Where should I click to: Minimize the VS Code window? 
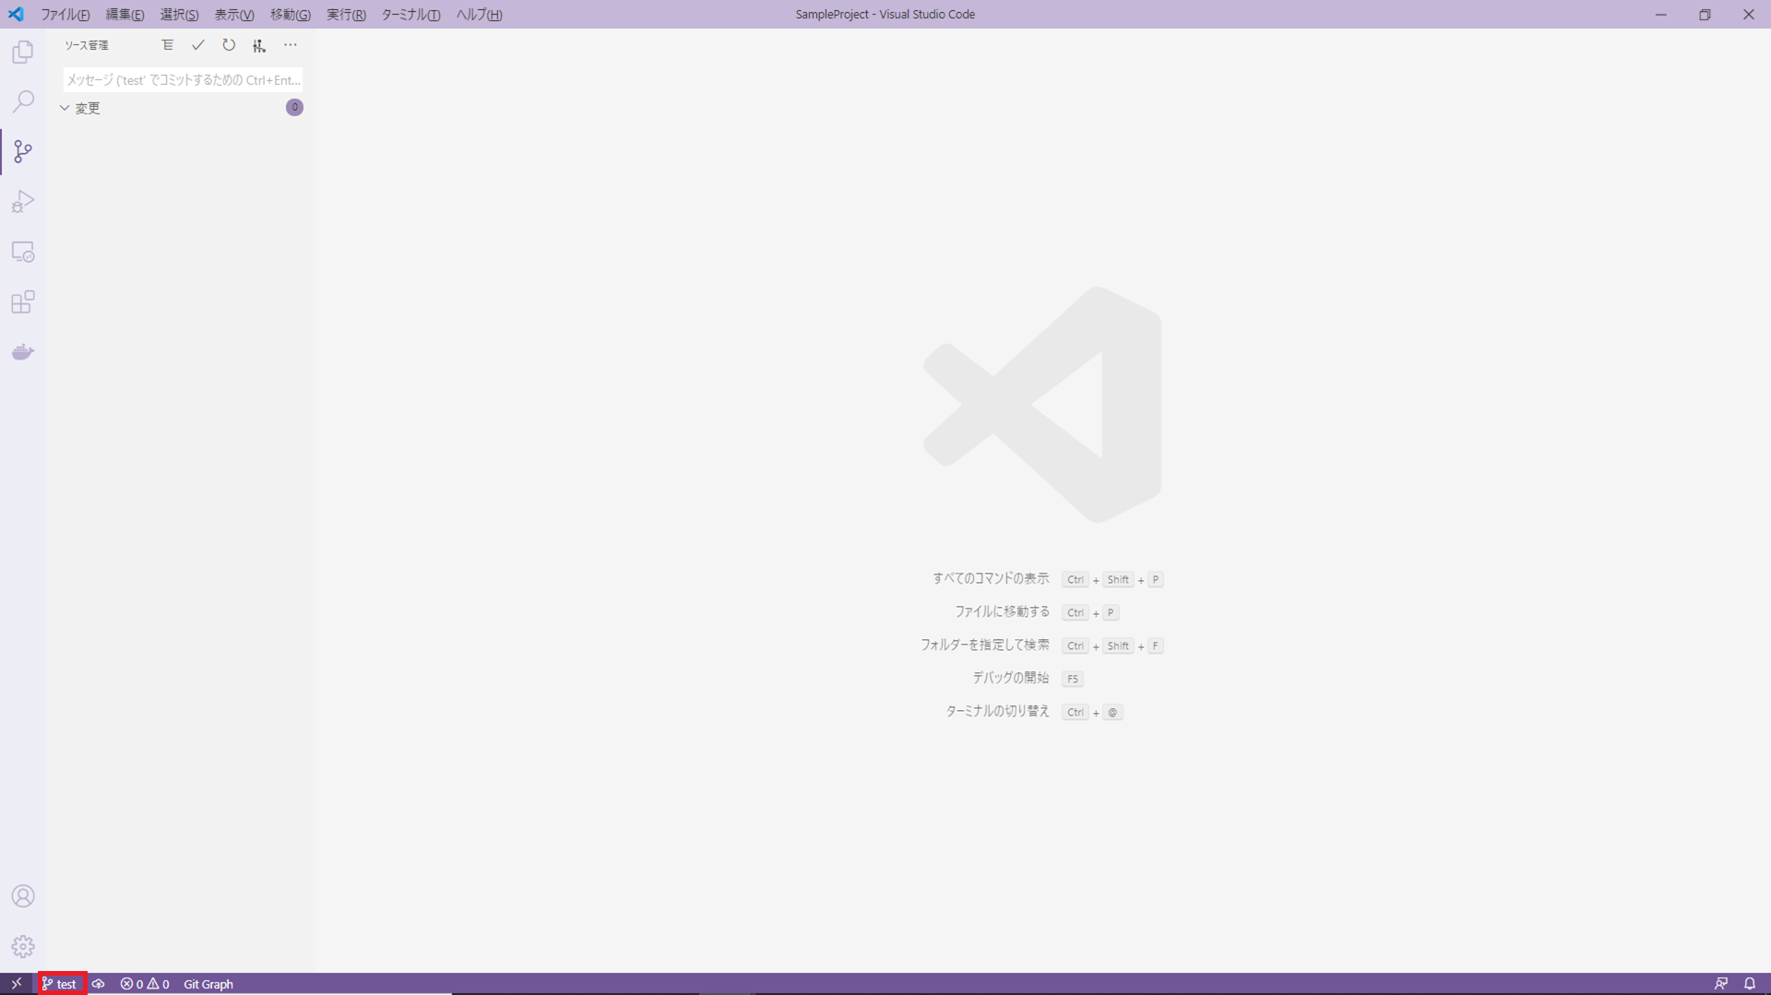pyautogui.click(x=1660, y=15)
